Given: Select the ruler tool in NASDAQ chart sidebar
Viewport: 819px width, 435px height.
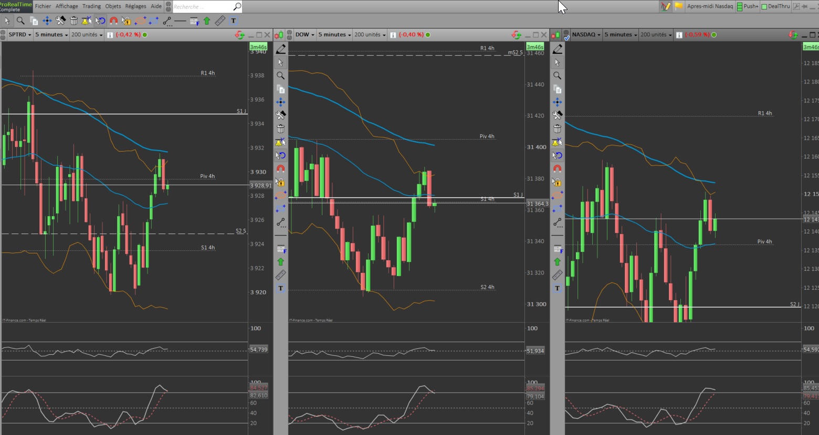Looking at the screenshot, I should click(558, 275).
